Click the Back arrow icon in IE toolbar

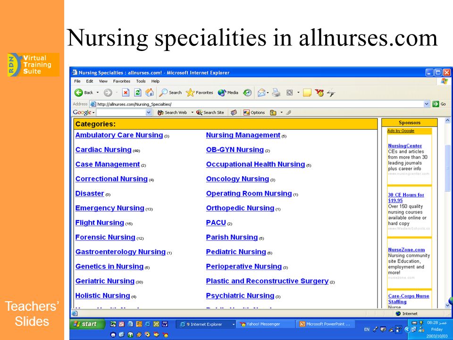78,93
